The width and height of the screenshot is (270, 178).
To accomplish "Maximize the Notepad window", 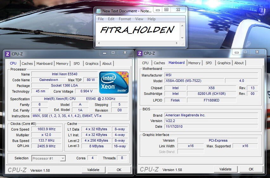I will [x=166, y=9].
